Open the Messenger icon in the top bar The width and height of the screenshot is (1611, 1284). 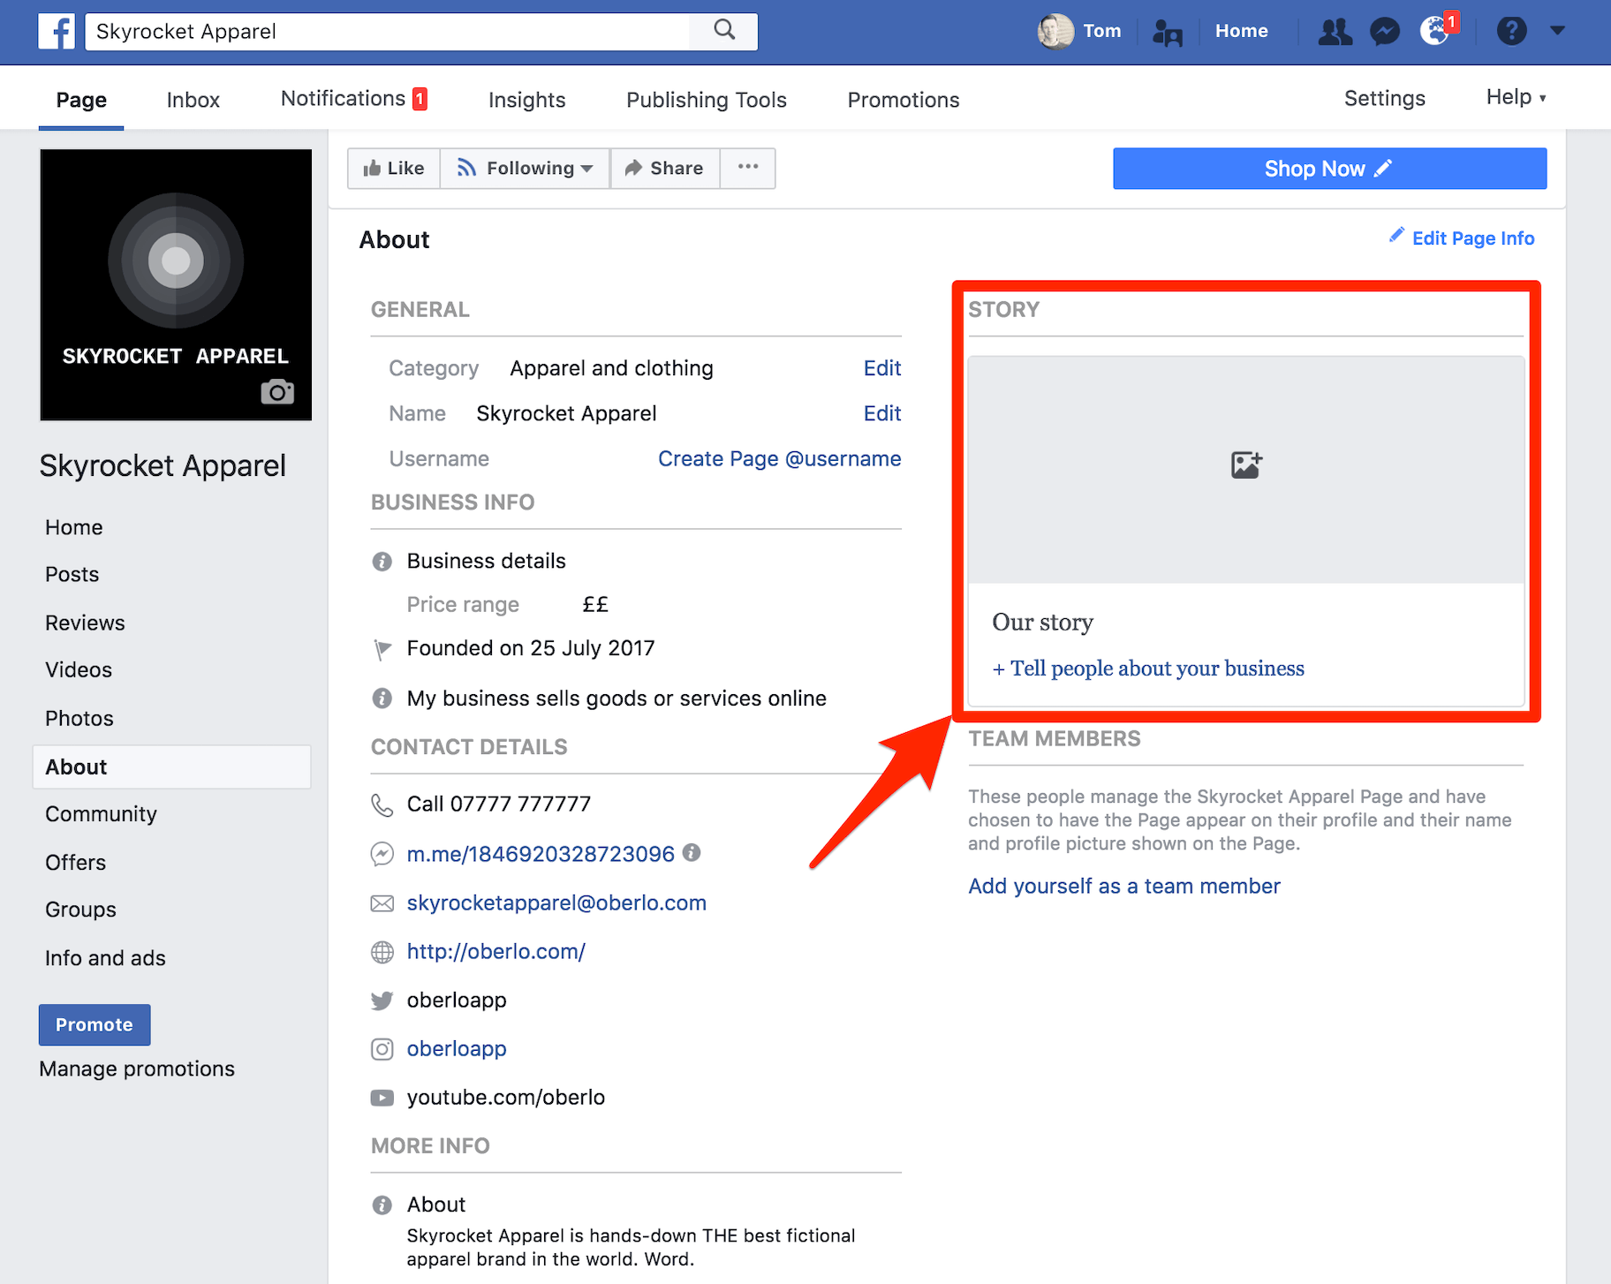click(x=1384, y=31)
